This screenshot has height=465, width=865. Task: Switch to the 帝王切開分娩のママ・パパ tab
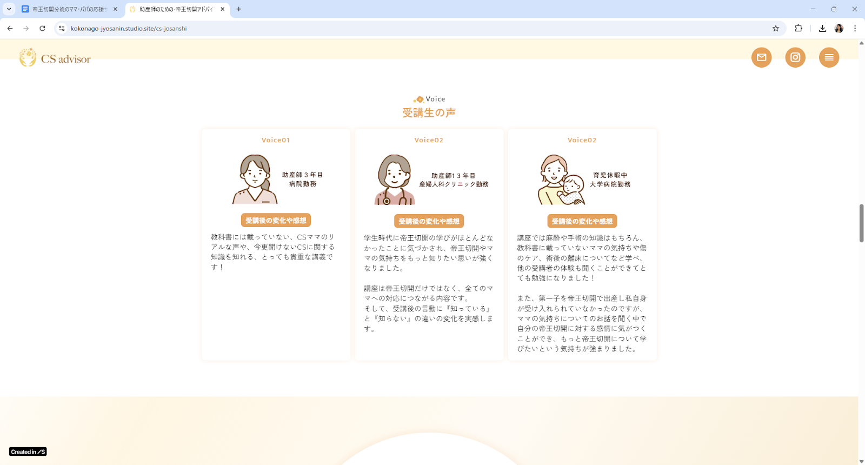69,9
